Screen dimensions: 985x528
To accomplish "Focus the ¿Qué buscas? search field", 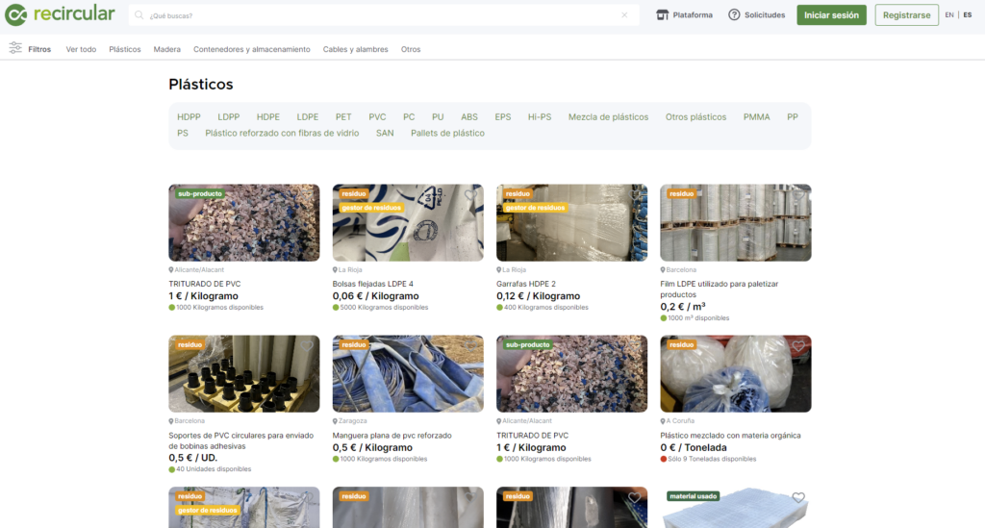I will (x=384, y=15).
